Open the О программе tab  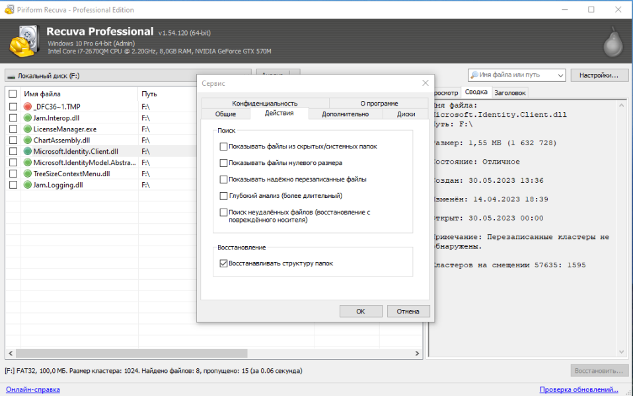[379, 103]
